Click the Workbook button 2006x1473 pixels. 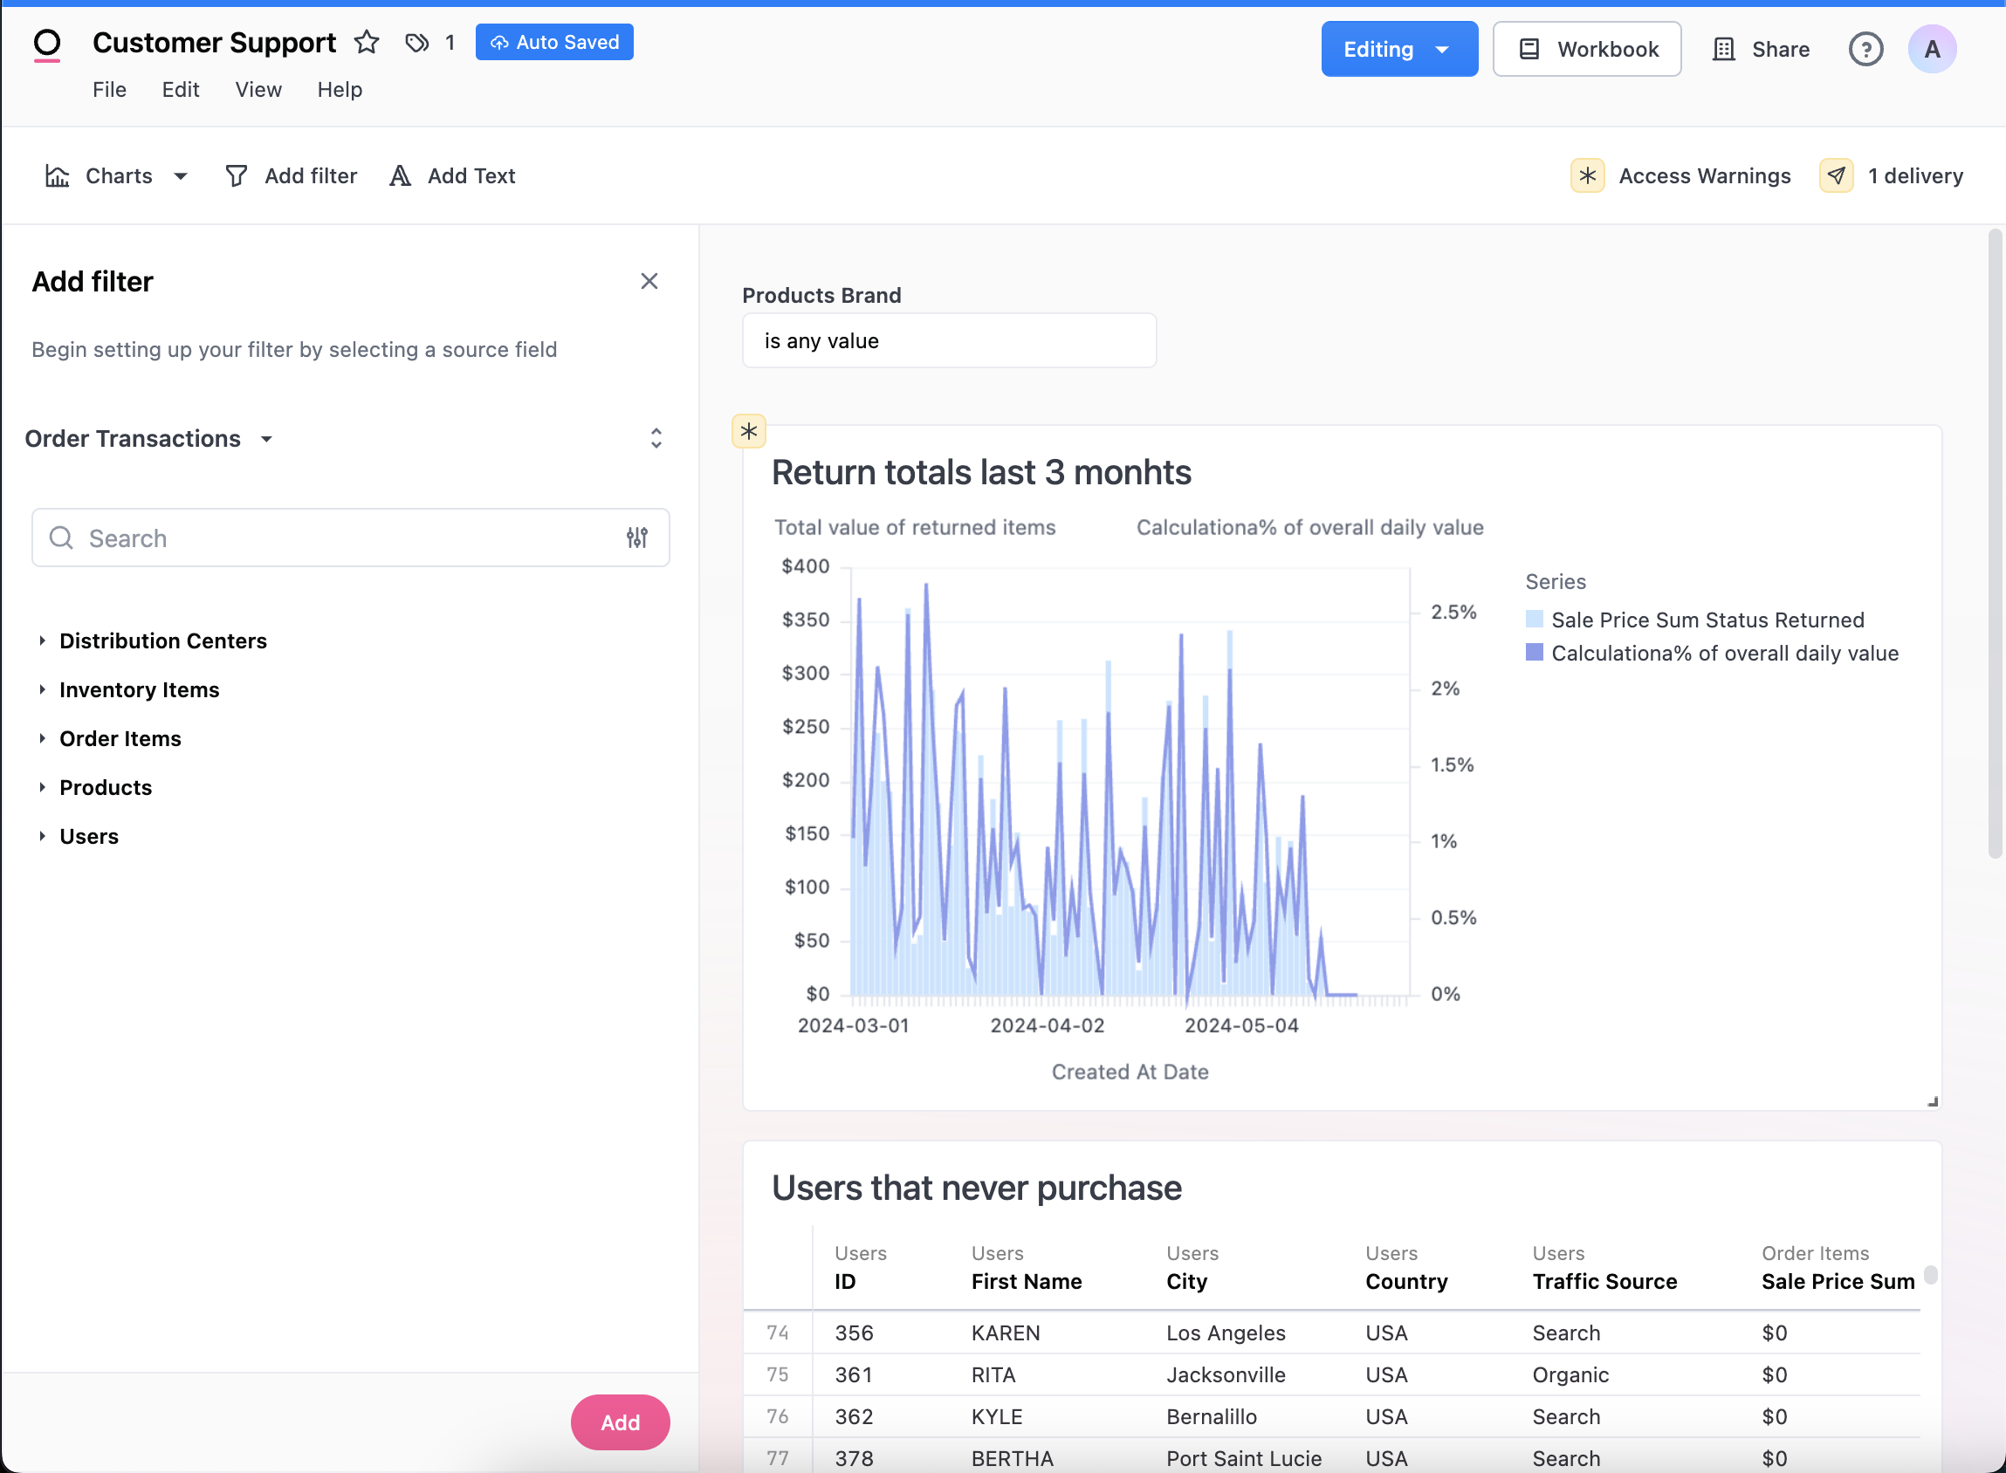point(1587,49)
